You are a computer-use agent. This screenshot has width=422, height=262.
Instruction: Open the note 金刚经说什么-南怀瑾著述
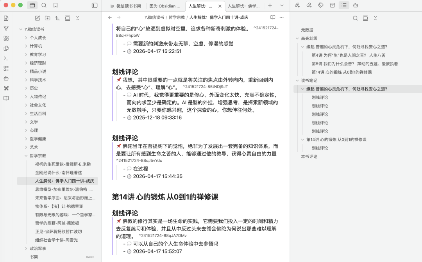(x=58, y=173)
